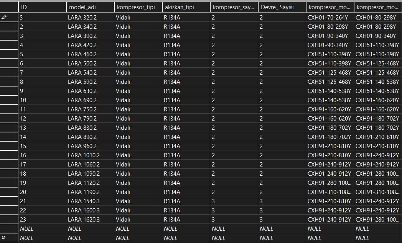The width and height of the screenshot is (402, 243).
Task: Click the cell LARA 500.2
Action: click(90, 64)
